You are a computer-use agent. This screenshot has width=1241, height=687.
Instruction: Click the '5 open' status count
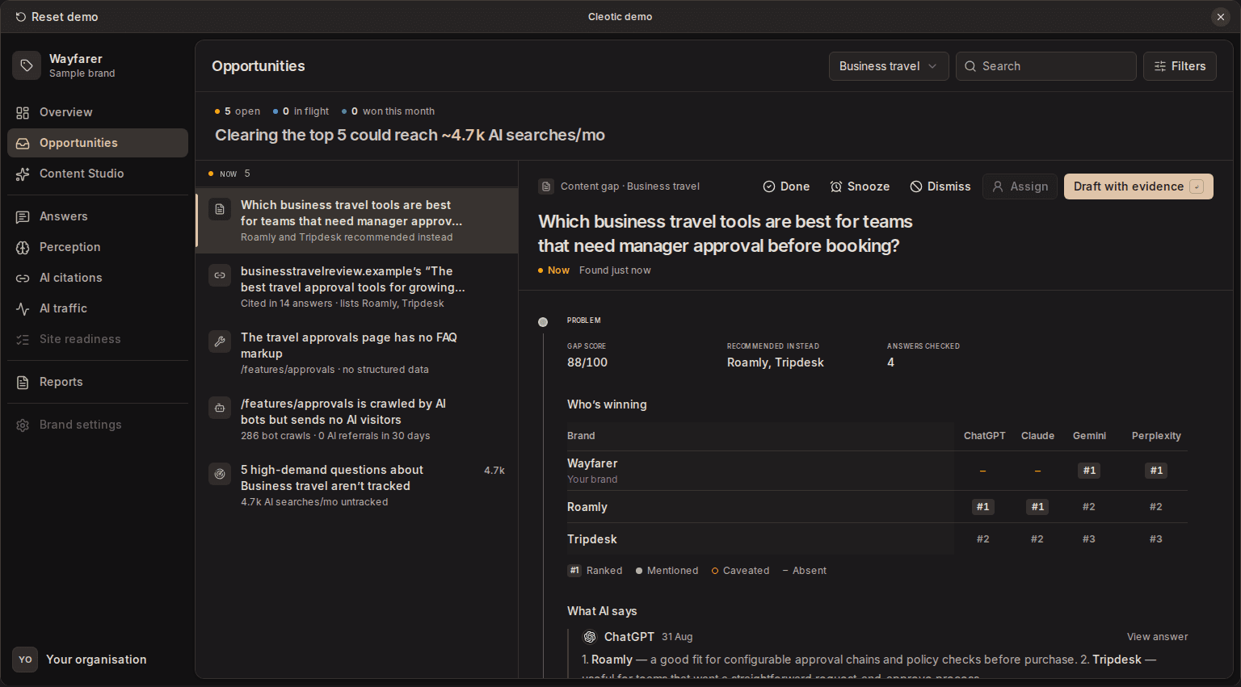[x=238, y=111]
